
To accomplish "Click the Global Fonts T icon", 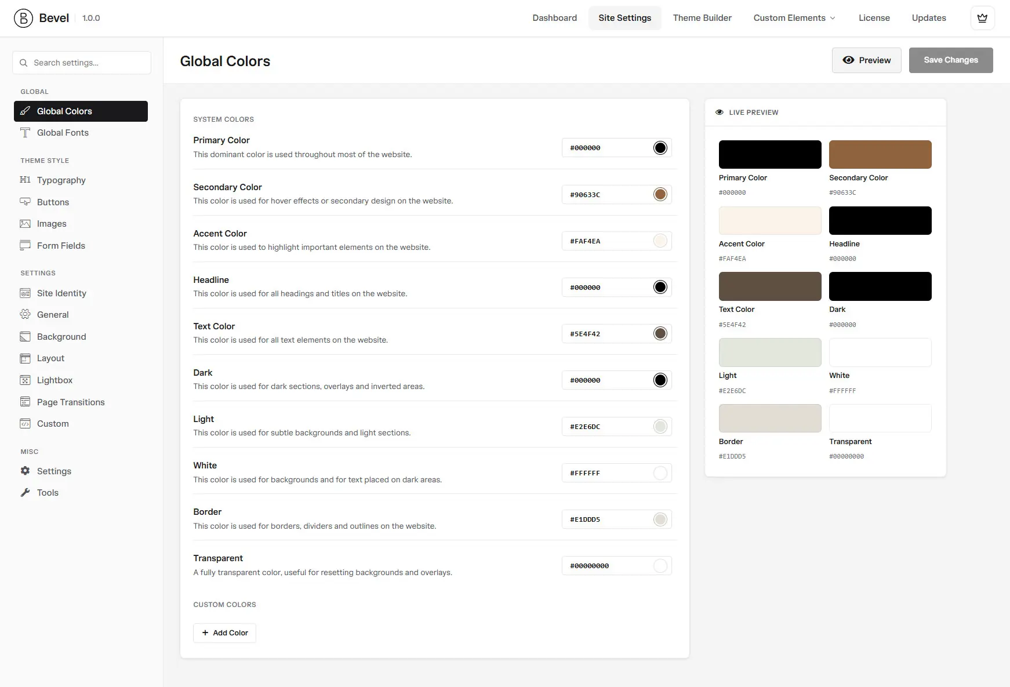I will tap(25, 133).
